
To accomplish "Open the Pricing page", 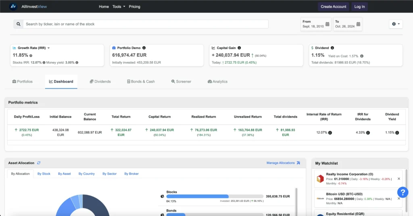I will click(134, 6).
